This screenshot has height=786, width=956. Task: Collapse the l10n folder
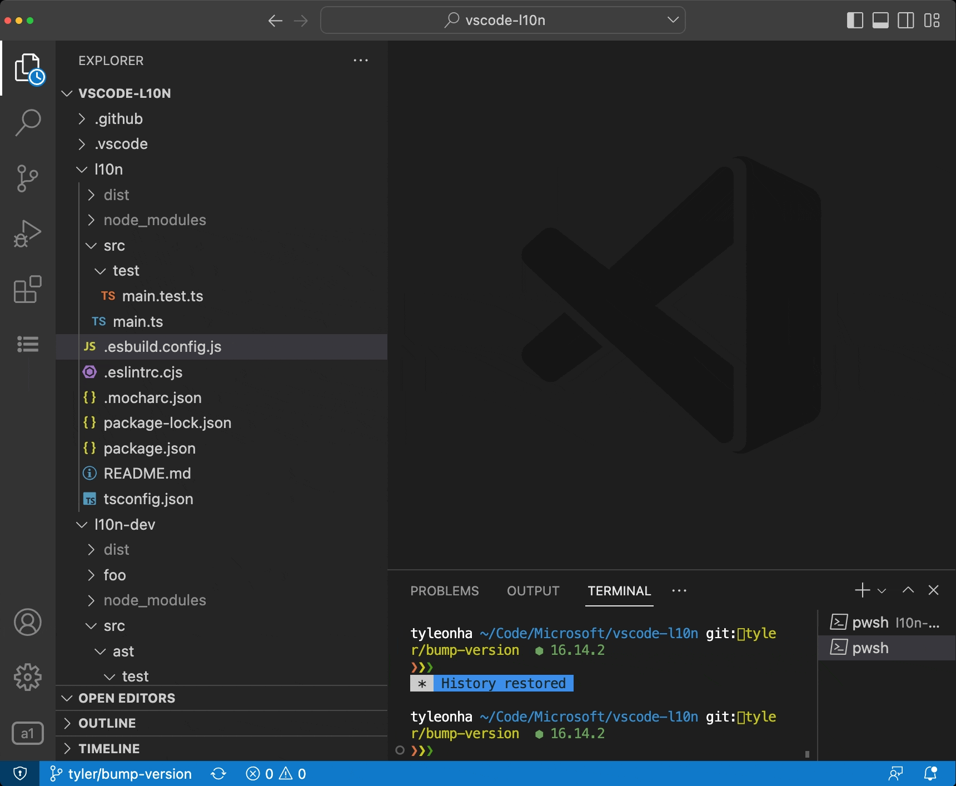(x=82, y=170)
